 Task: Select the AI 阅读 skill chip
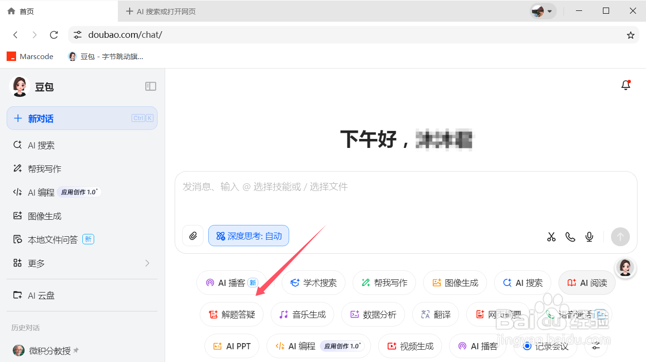tap(587, 283)
